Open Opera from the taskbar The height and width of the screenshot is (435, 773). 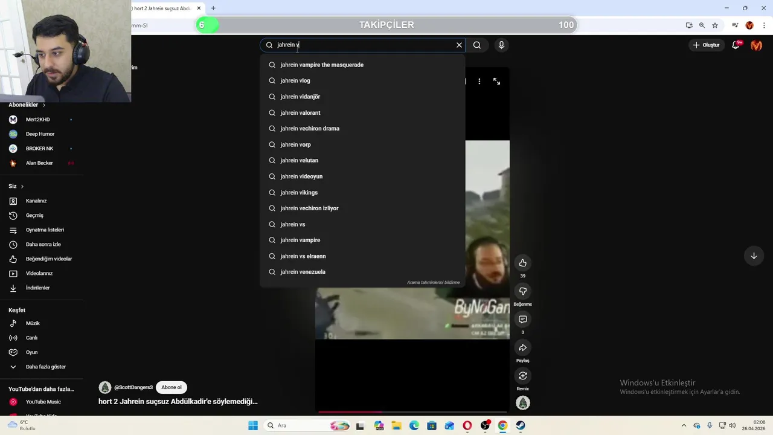[467, 425]
